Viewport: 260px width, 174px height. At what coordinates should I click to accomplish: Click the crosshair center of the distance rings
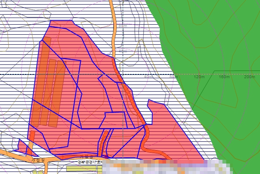123,74
